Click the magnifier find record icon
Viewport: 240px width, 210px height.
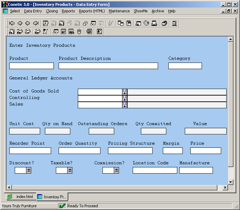pos(46,23)
